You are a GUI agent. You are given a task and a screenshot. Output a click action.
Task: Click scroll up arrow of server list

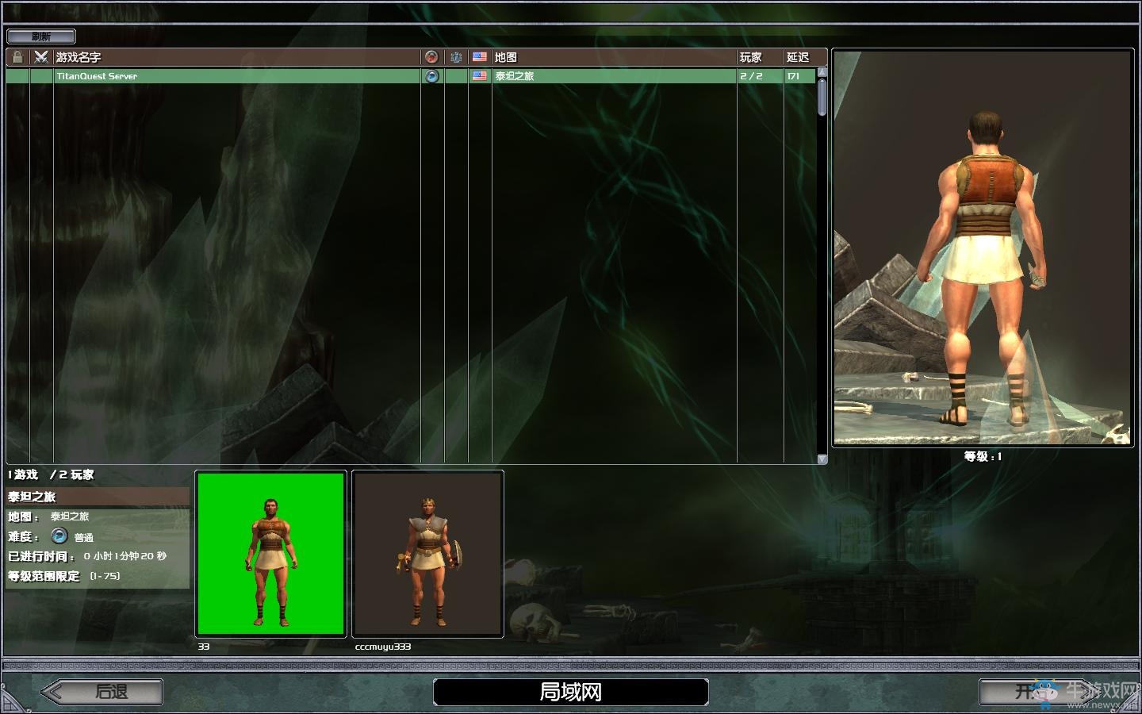(x=822, y=72)
